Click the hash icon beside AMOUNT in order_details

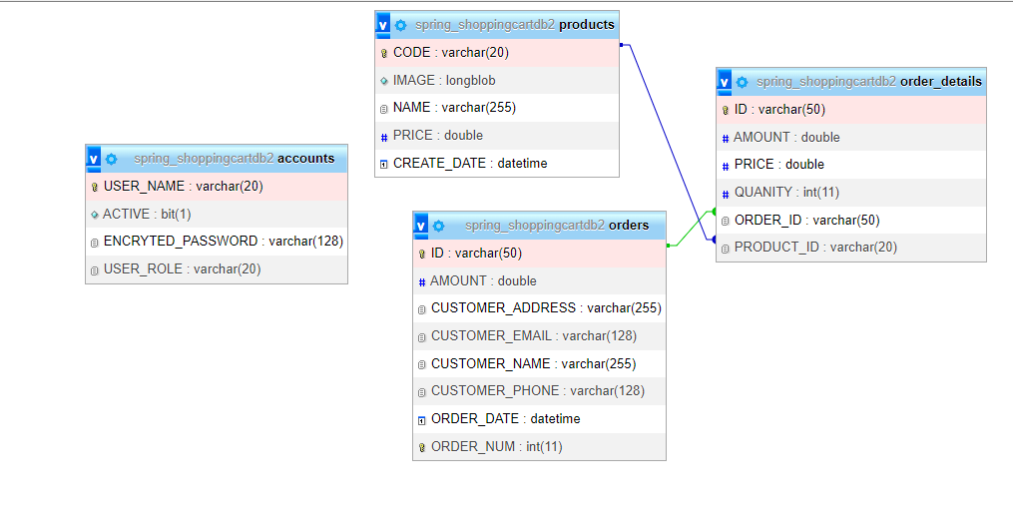[x=725, y=138]
